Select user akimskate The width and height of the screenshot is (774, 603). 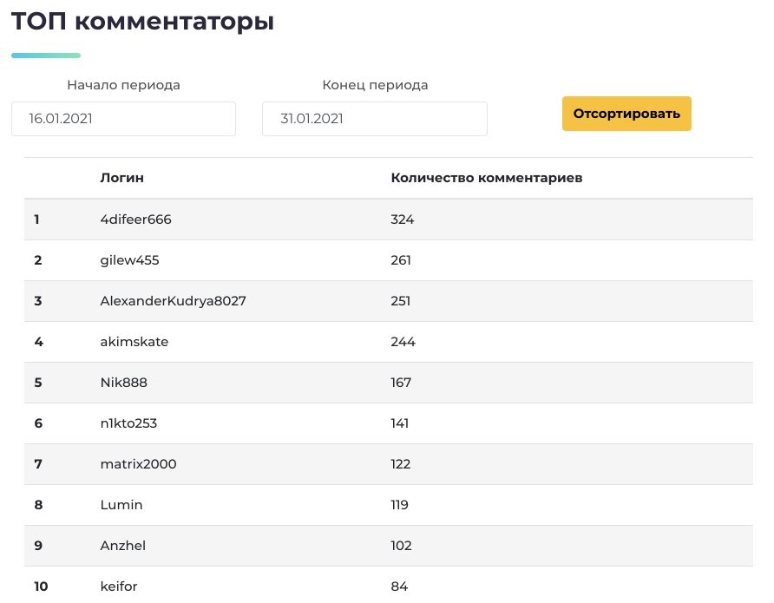click(x=134, y=342)
